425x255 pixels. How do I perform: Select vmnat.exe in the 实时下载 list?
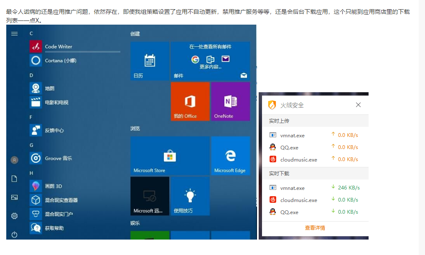pyautogui.click(x=292, y=188)
